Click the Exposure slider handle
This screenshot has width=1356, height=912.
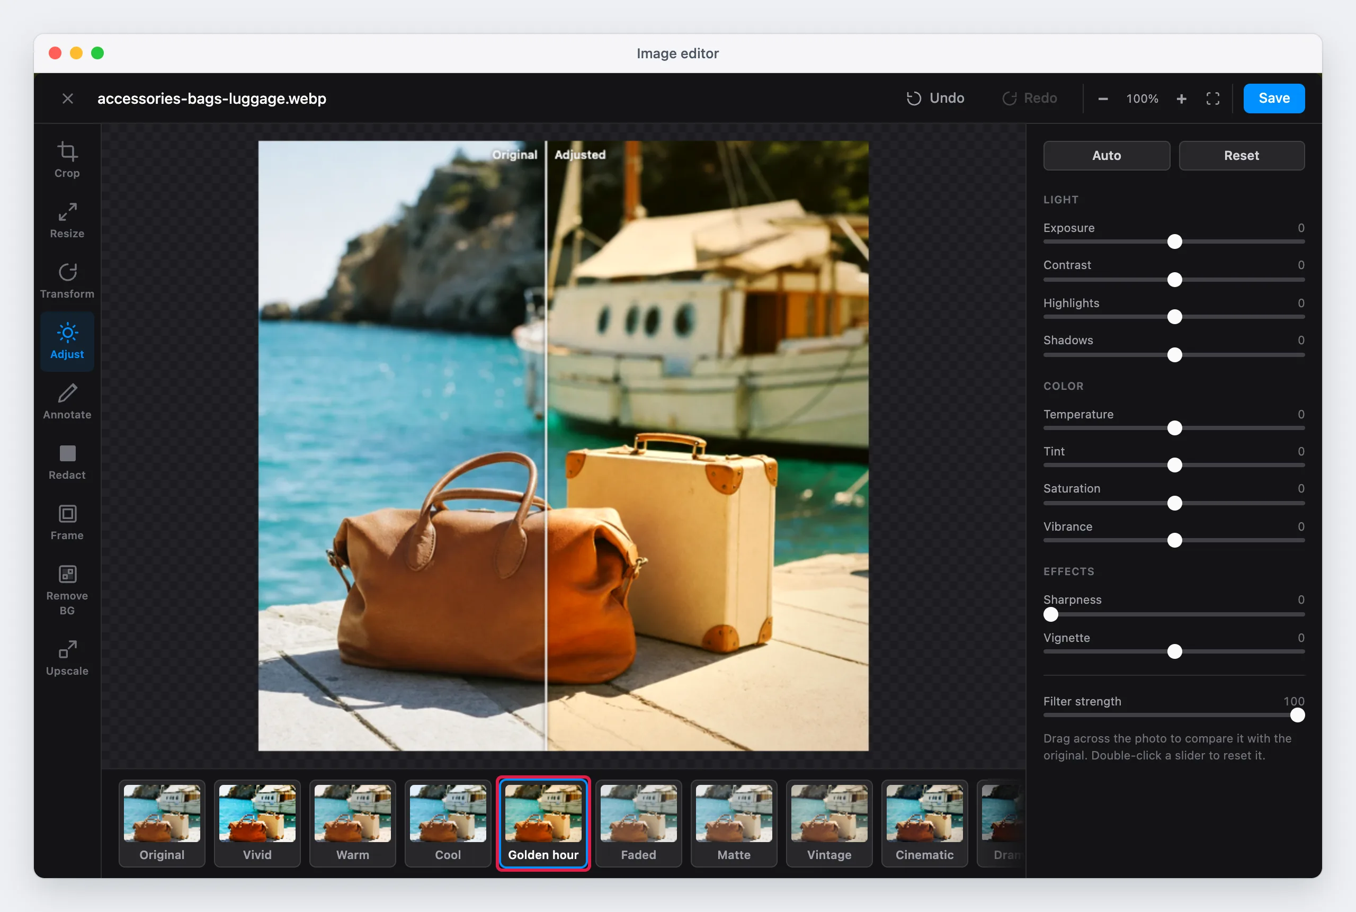click(1174, 242)
